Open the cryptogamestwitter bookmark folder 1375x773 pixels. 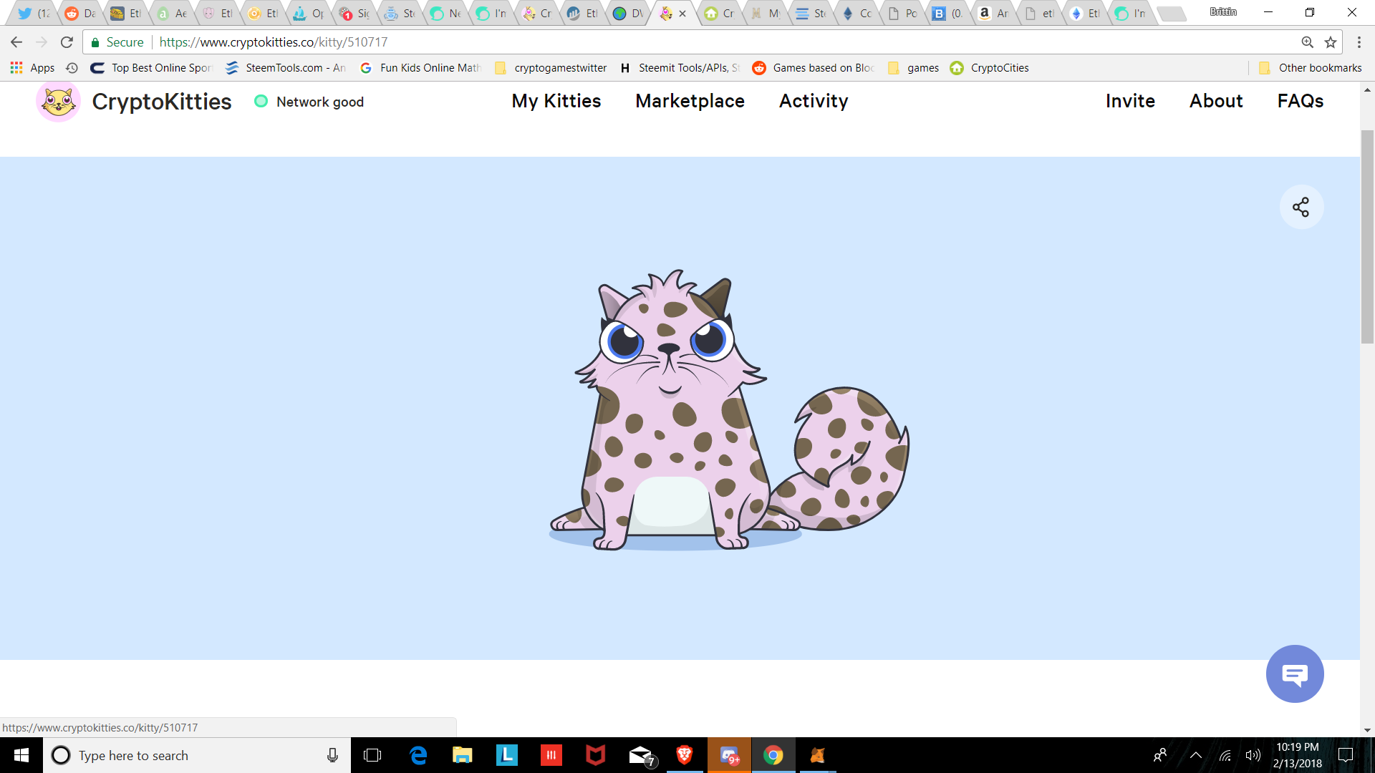(x=551, y=68)
